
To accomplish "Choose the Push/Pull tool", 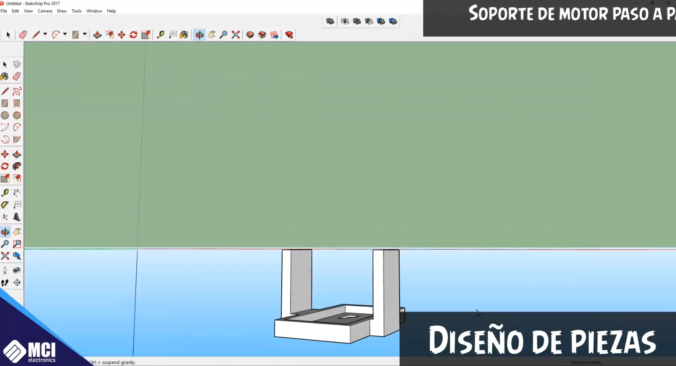I will pyautogui.click(x=97, y=35).
